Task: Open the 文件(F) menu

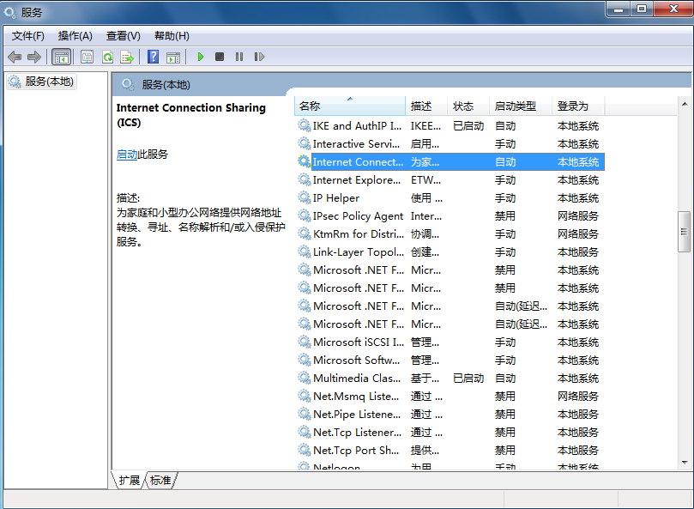Action: point(27,35)
